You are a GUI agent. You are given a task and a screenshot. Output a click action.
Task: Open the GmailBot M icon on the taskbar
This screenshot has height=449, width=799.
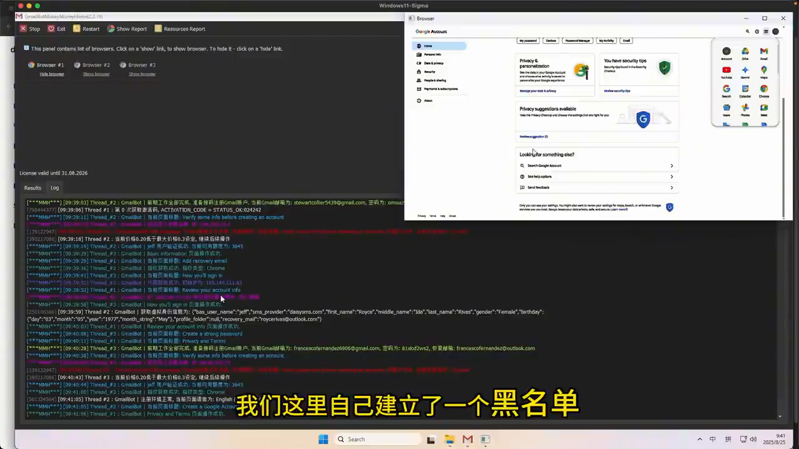coord(468,440)
